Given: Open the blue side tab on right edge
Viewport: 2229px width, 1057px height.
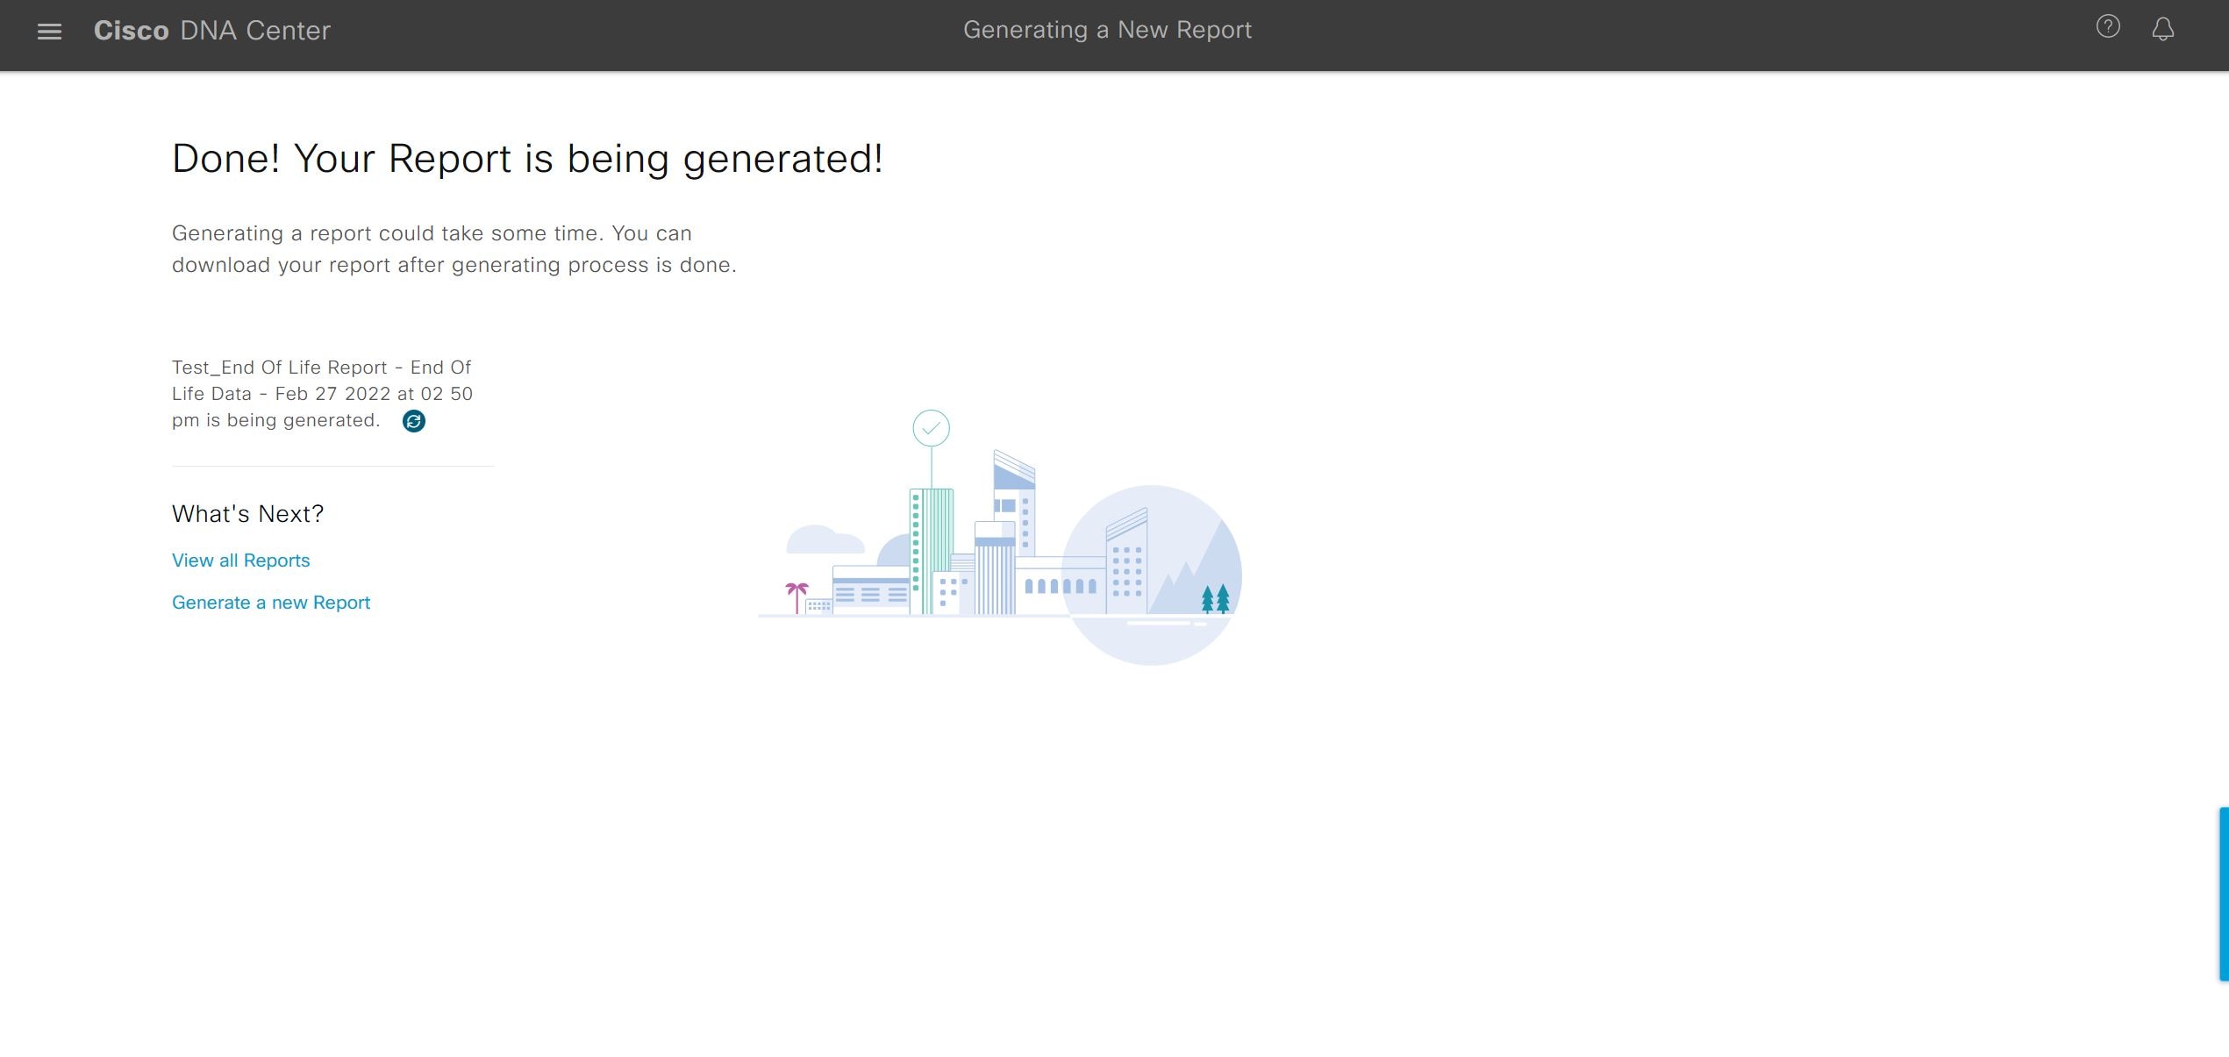Looking at the screenshot, I should coord(2223,893).
